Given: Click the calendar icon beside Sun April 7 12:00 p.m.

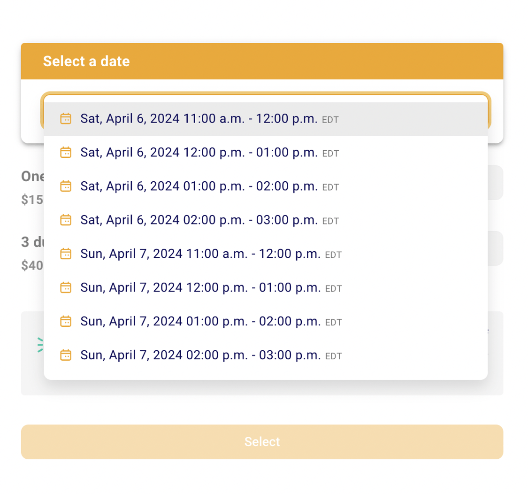Looking at the screenshot, I should point(66,287).
